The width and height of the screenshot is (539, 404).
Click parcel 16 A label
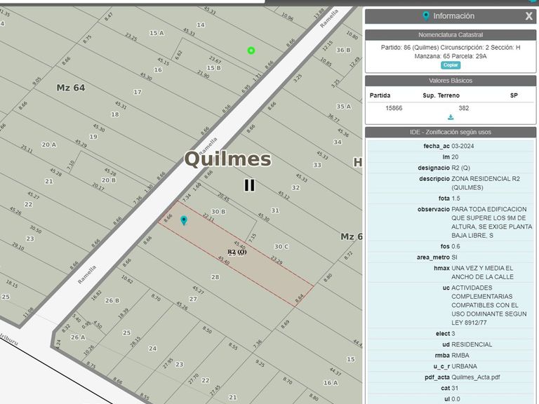pyautogui.click(x=331, y=383)
